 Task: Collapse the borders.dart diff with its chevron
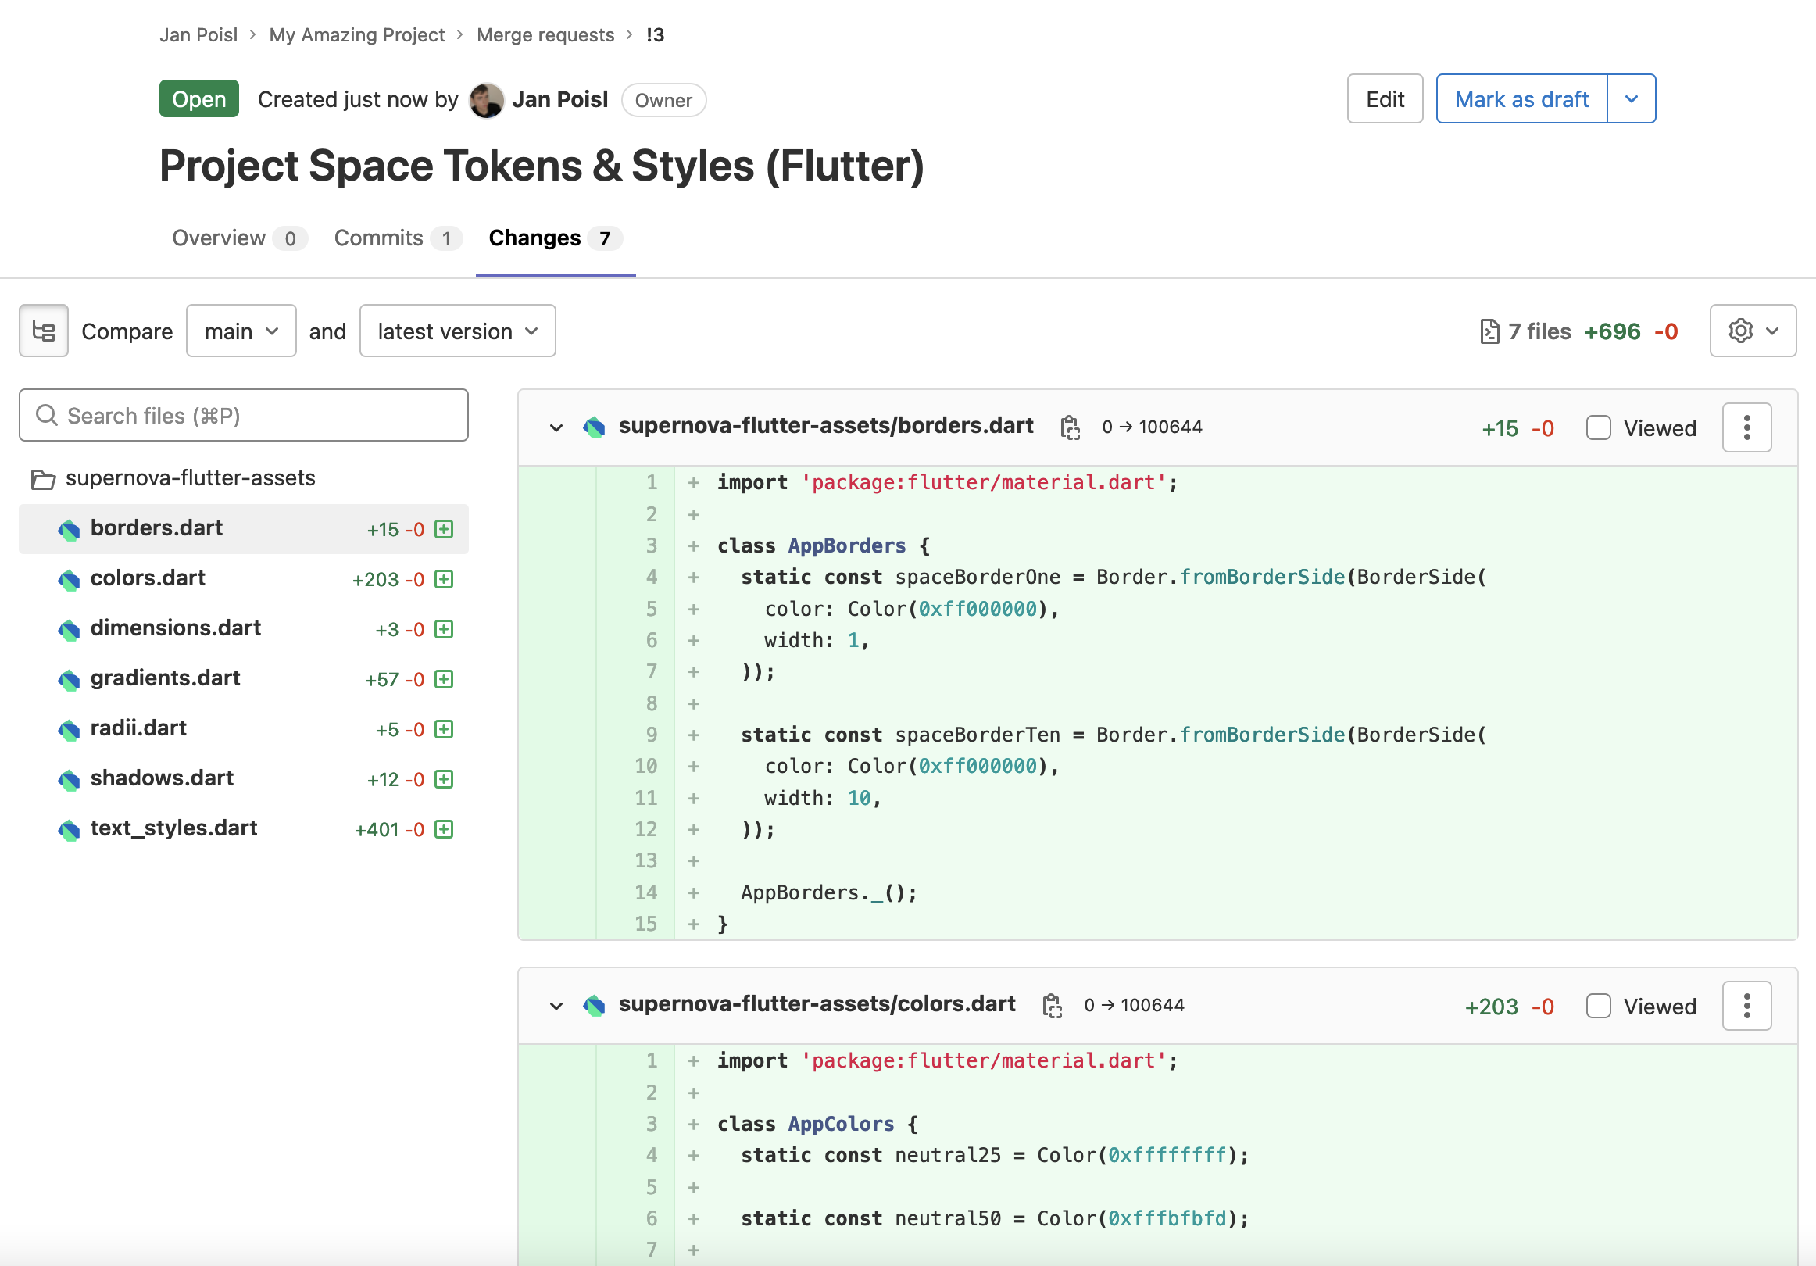[556, 427]
